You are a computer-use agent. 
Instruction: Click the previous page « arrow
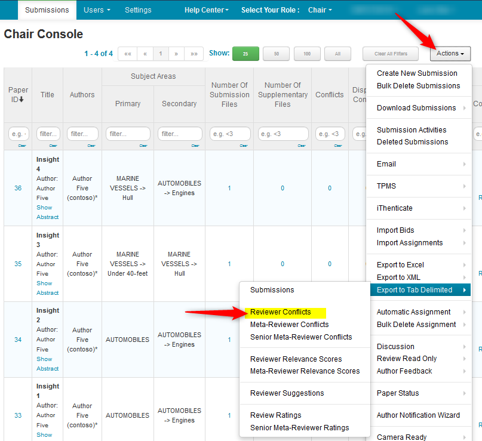coord(145,54)
